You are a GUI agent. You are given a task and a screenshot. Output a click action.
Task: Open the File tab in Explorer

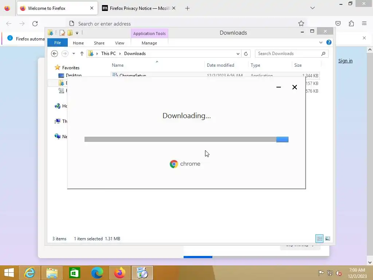point(58,43)
